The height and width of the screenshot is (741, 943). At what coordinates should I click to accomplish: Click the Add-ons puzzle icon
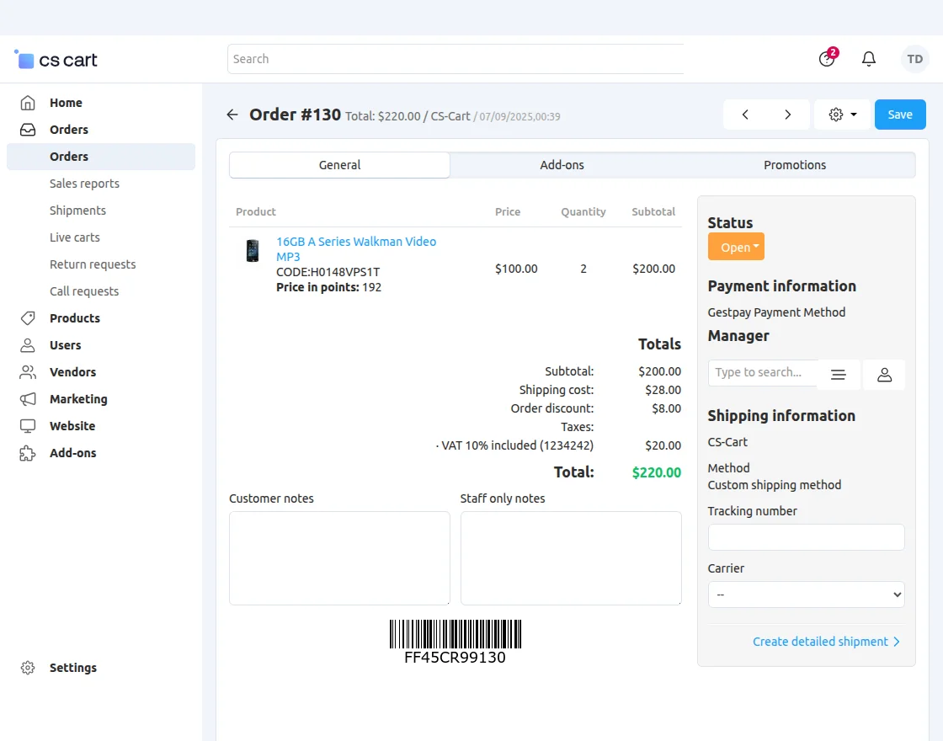pyautogui.click(x=28, y=453)
